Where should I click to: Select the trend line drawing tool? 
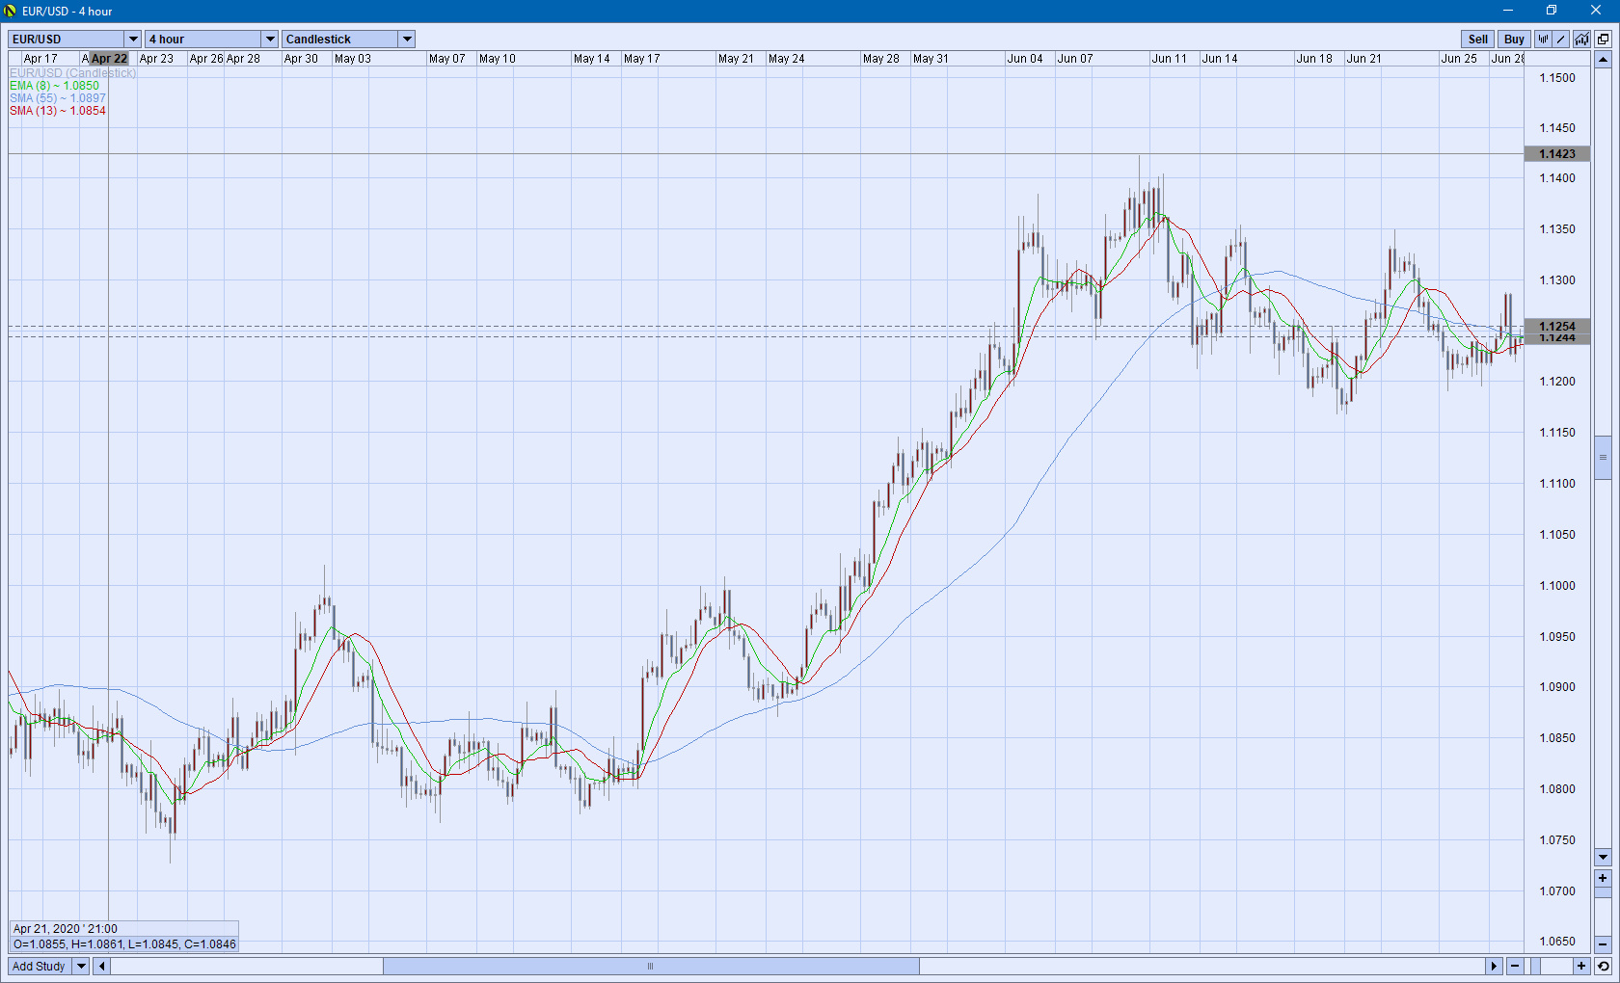(1562, 40)
